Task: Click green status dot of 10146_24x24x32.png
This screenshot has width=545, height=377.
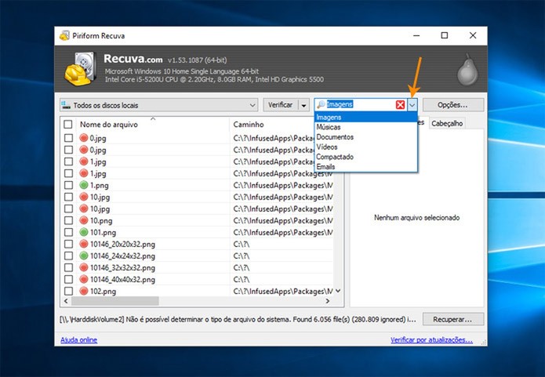Action: [84, 256]
